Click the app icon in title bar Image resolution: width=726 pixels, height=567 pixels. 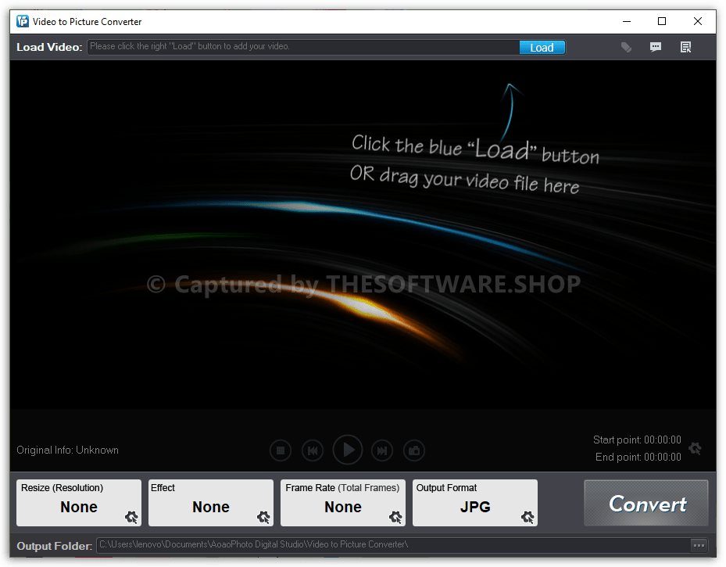[x=22, y=21]
